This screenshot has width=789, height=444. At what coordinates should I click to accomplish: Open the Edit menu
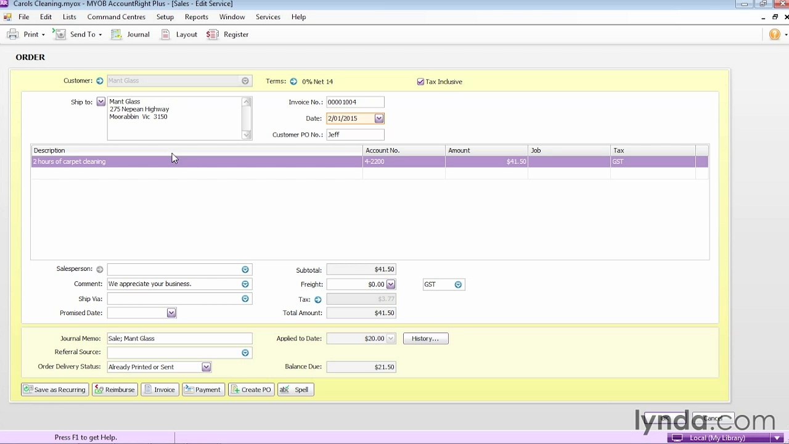[x=46, y=17]
